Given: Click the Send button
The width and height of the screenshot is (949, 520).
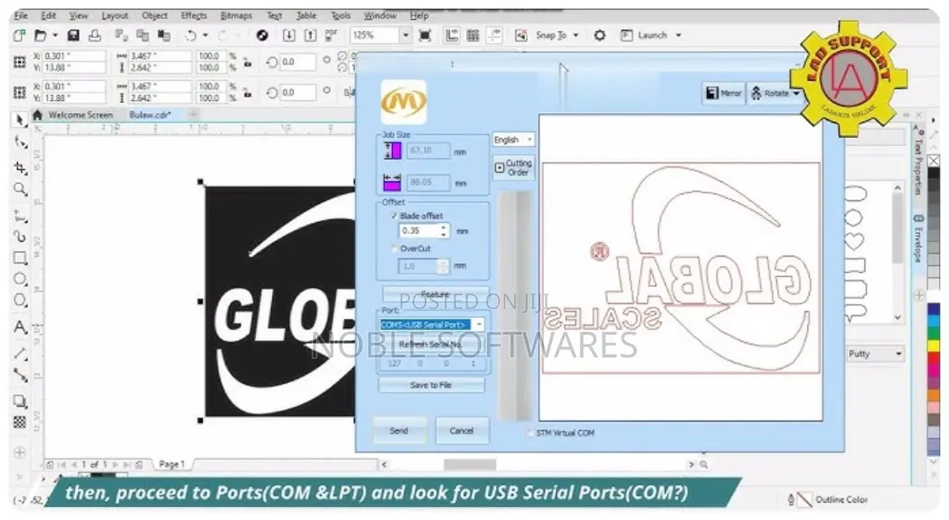Looking at the screenshot, I should tap(399, 431).
